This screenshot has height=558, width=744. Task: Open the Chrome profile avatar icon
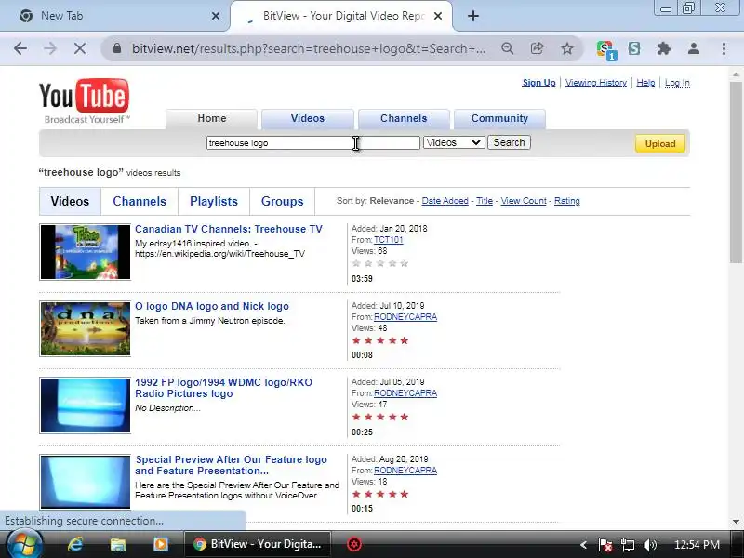(693, 48)
